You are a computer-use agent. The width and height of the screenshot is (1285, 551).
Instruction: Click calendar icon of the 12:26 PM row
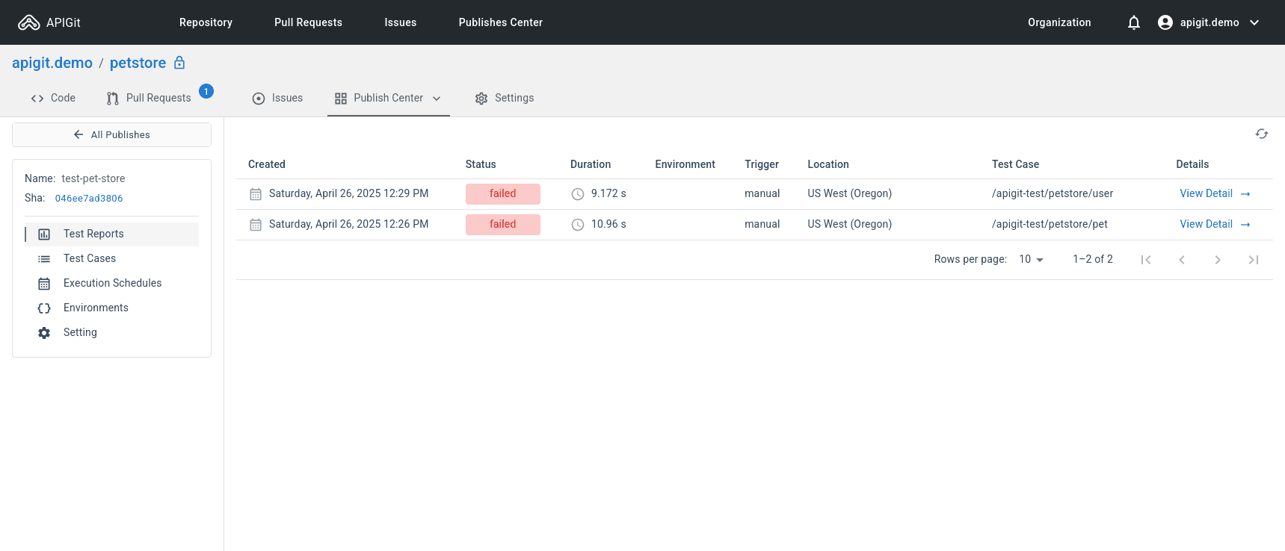click(x=256, y=225)
